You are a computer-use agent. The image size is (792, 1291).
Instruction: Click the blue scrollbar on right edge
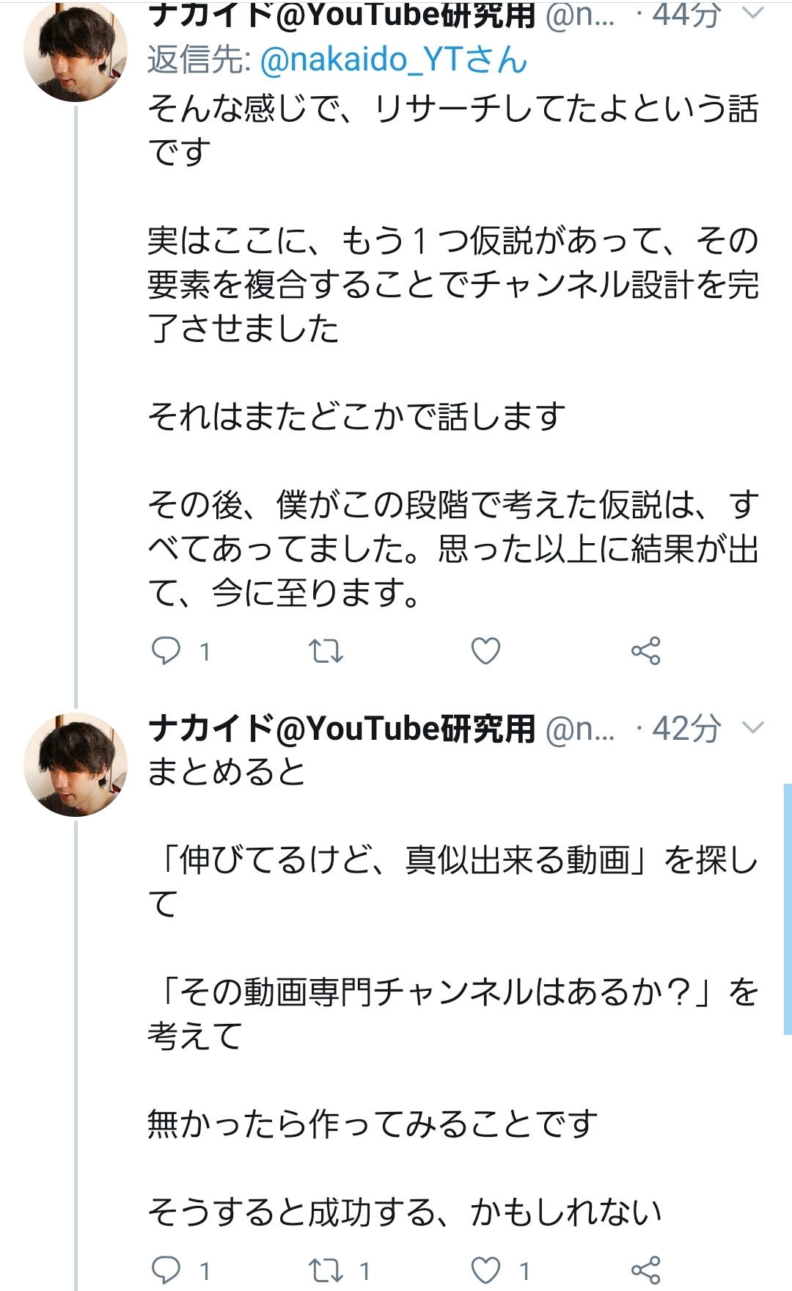[x=788, y=909]
